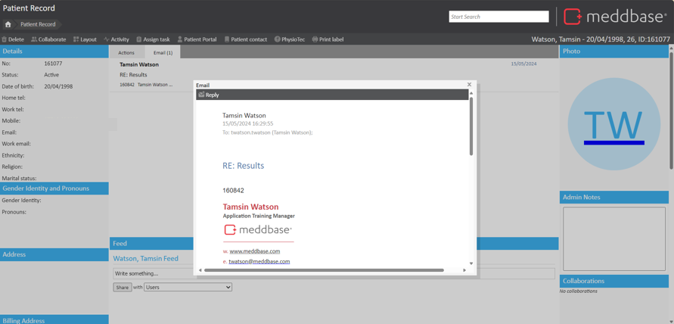Open the www.meddbase.com link

tap(254, 251)
